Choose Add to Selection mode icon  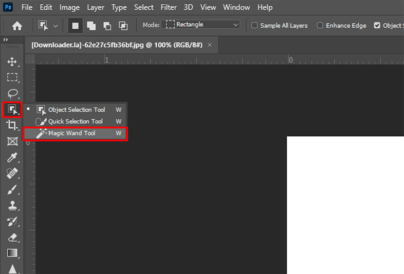tap(91, 25)
